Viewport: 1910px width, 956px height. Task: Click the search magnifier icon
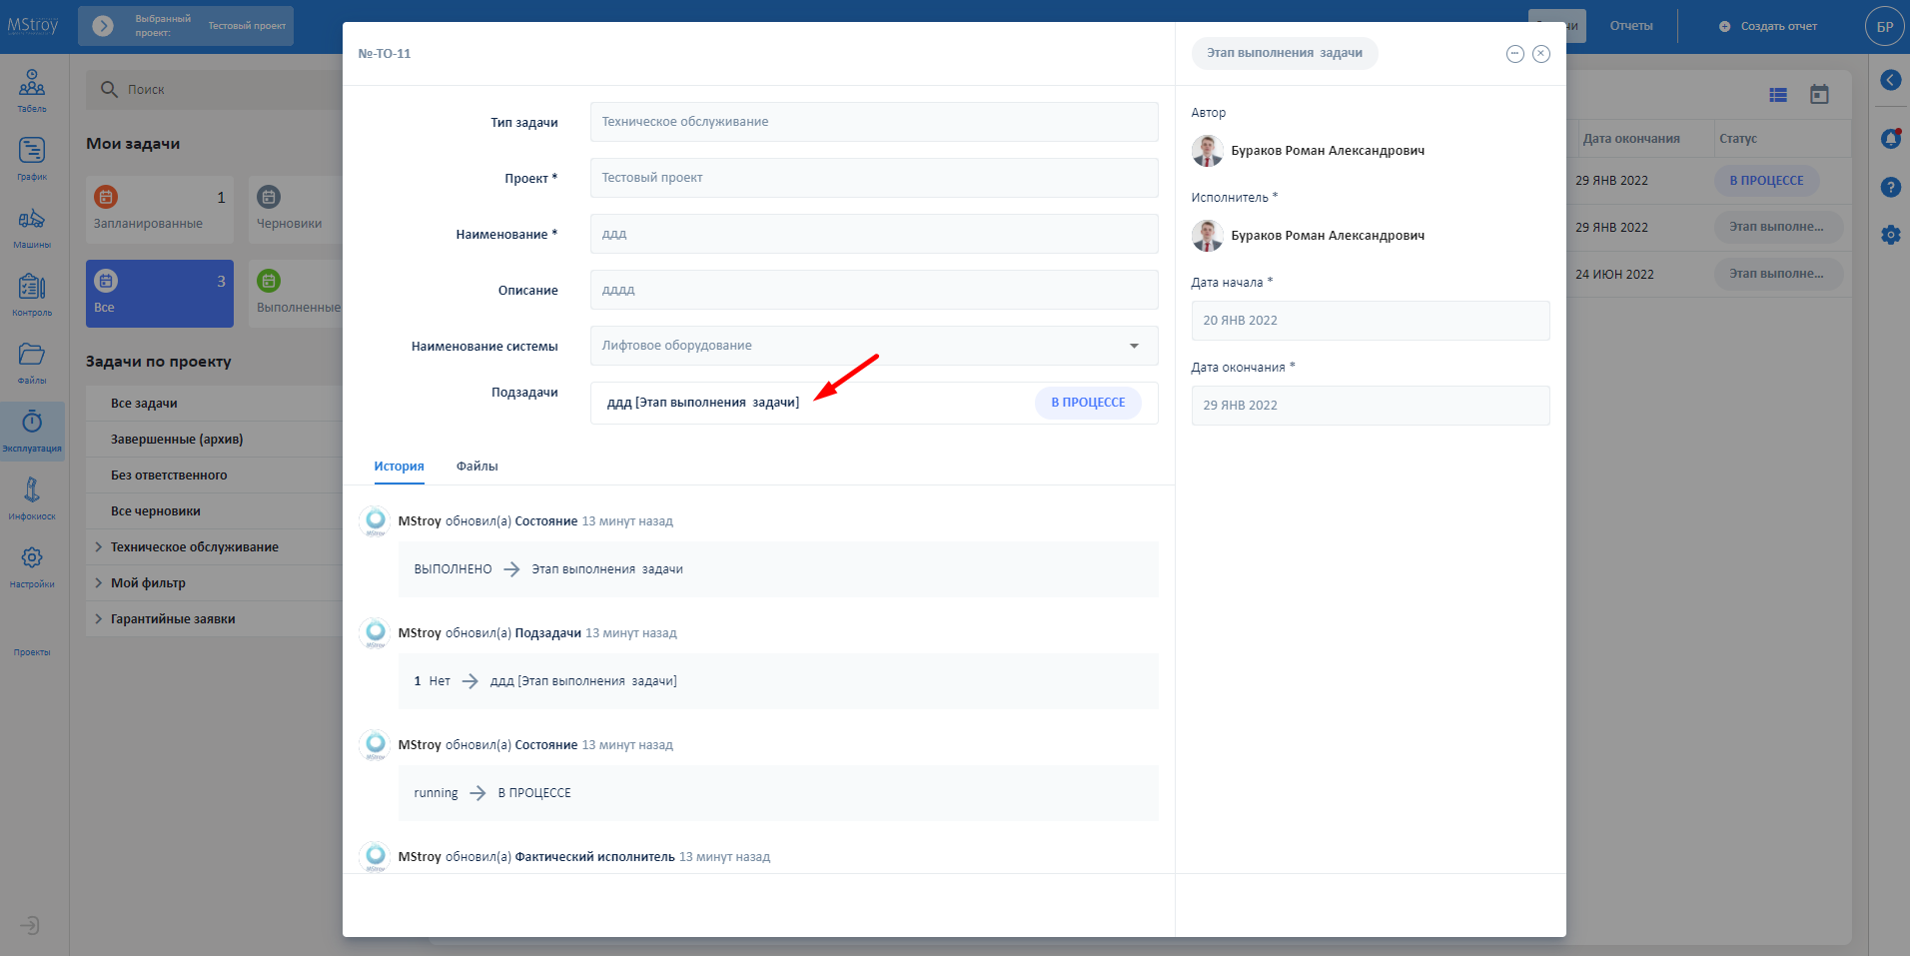[110, 90]
